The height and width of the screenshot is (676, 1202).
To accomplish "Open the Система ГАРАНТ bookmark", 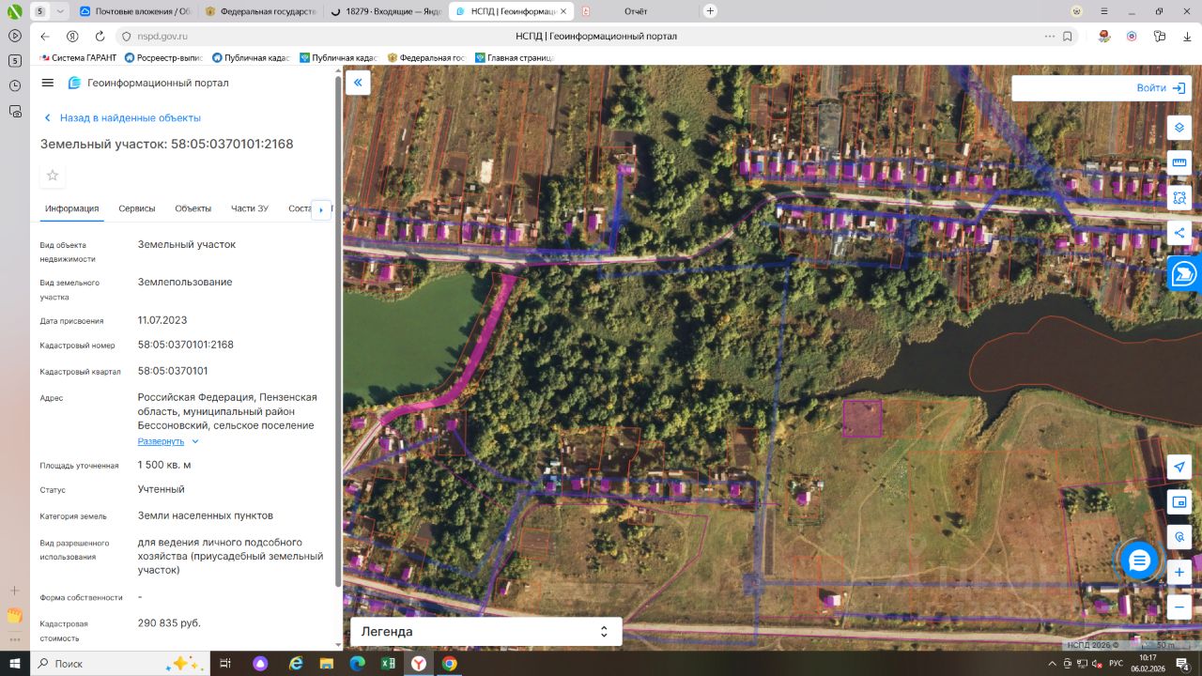I will pyautogui.click(x=78, y=57).
